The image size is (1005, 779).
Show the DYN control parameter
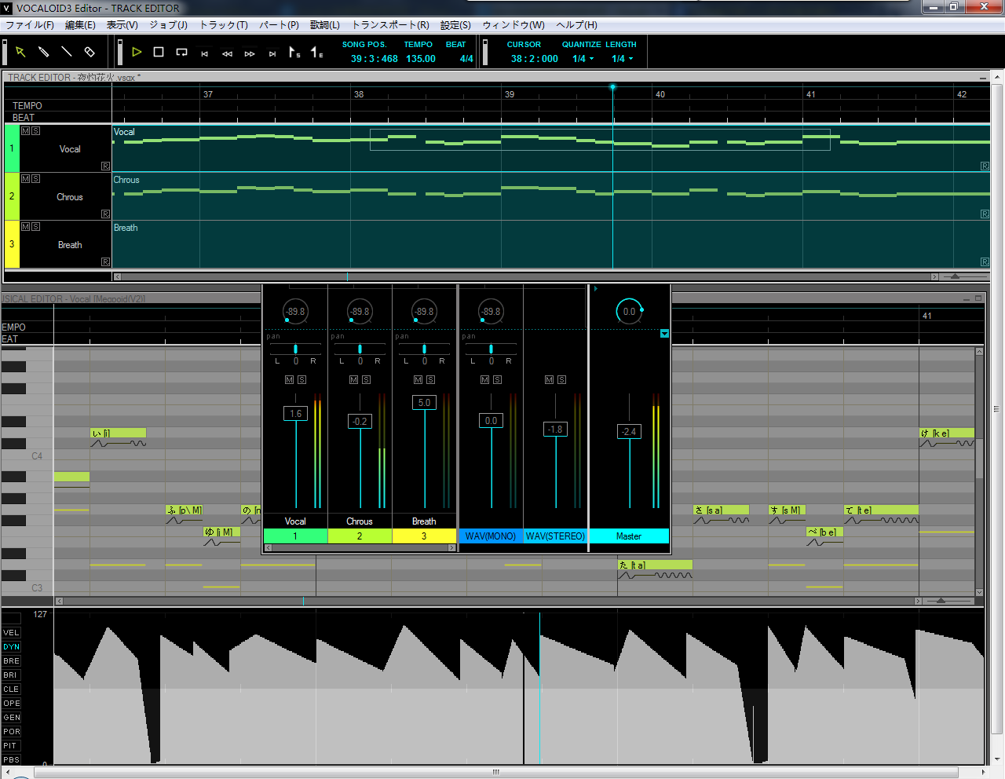(x=12, y=647)
